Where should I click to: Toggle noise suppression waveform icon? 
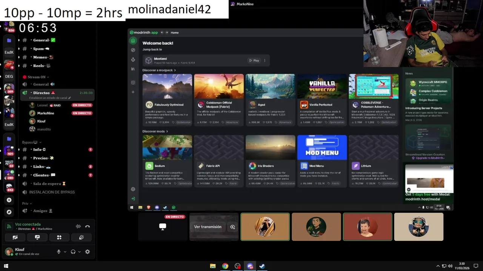coord(78,226)
